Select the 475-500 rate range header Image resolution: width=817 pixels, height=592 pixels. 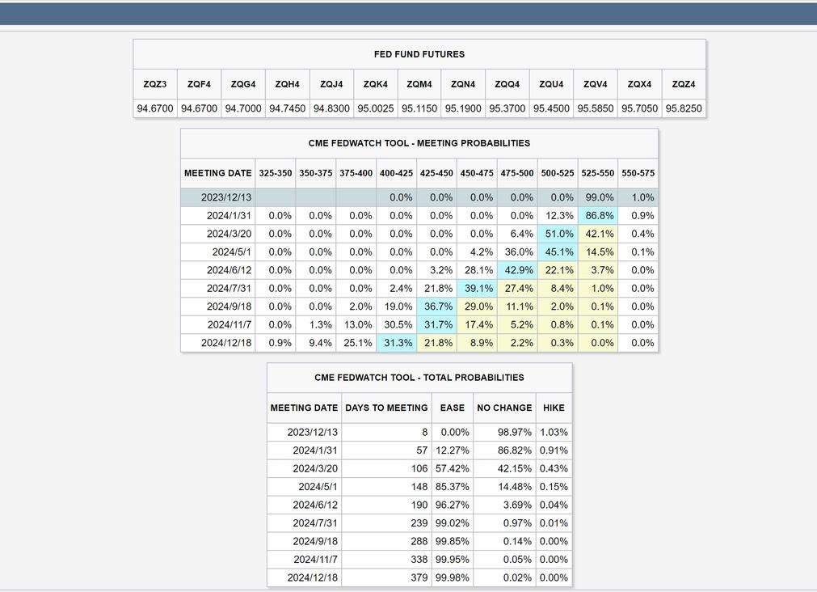click(x=517, y=173)
